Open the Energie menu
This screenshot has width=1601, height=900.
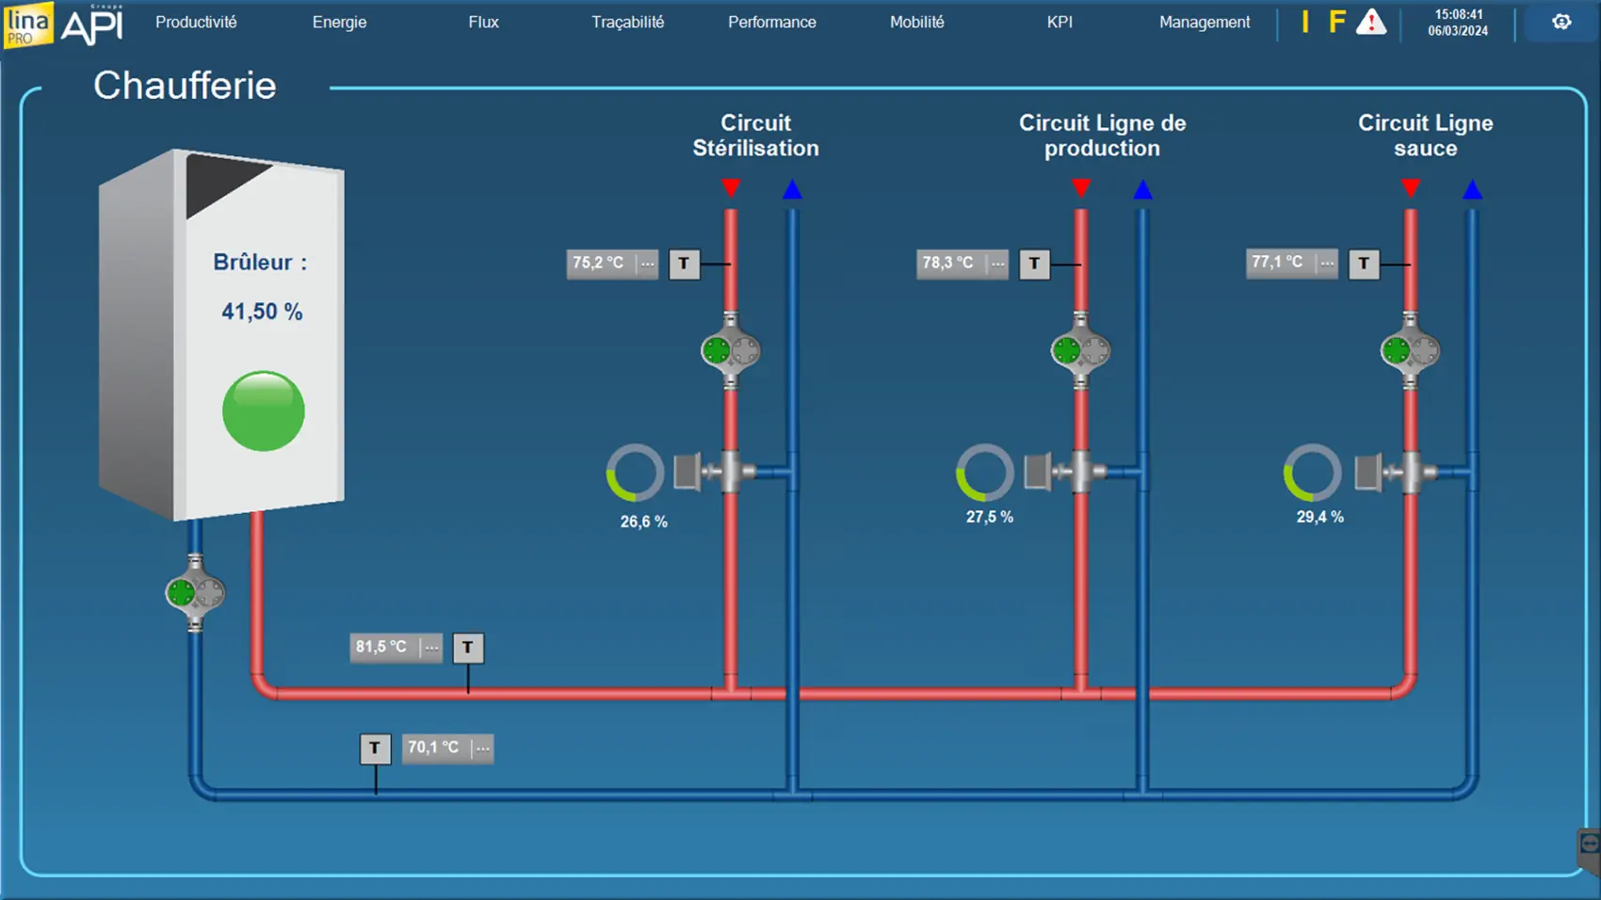pyautogui.click(x=339, y=23)
